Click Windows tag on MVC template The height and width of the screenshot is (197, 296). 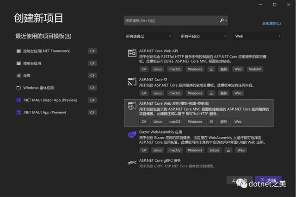pos(195,121)
